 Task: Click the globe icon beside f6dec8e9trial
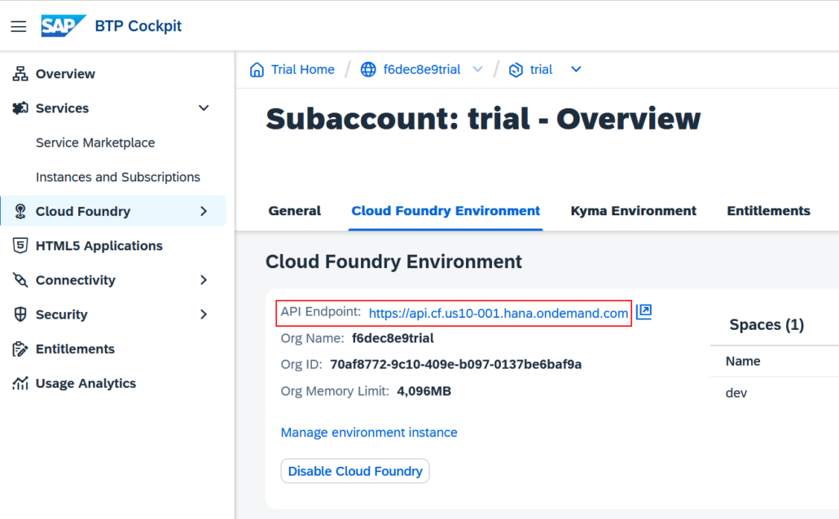368,69
